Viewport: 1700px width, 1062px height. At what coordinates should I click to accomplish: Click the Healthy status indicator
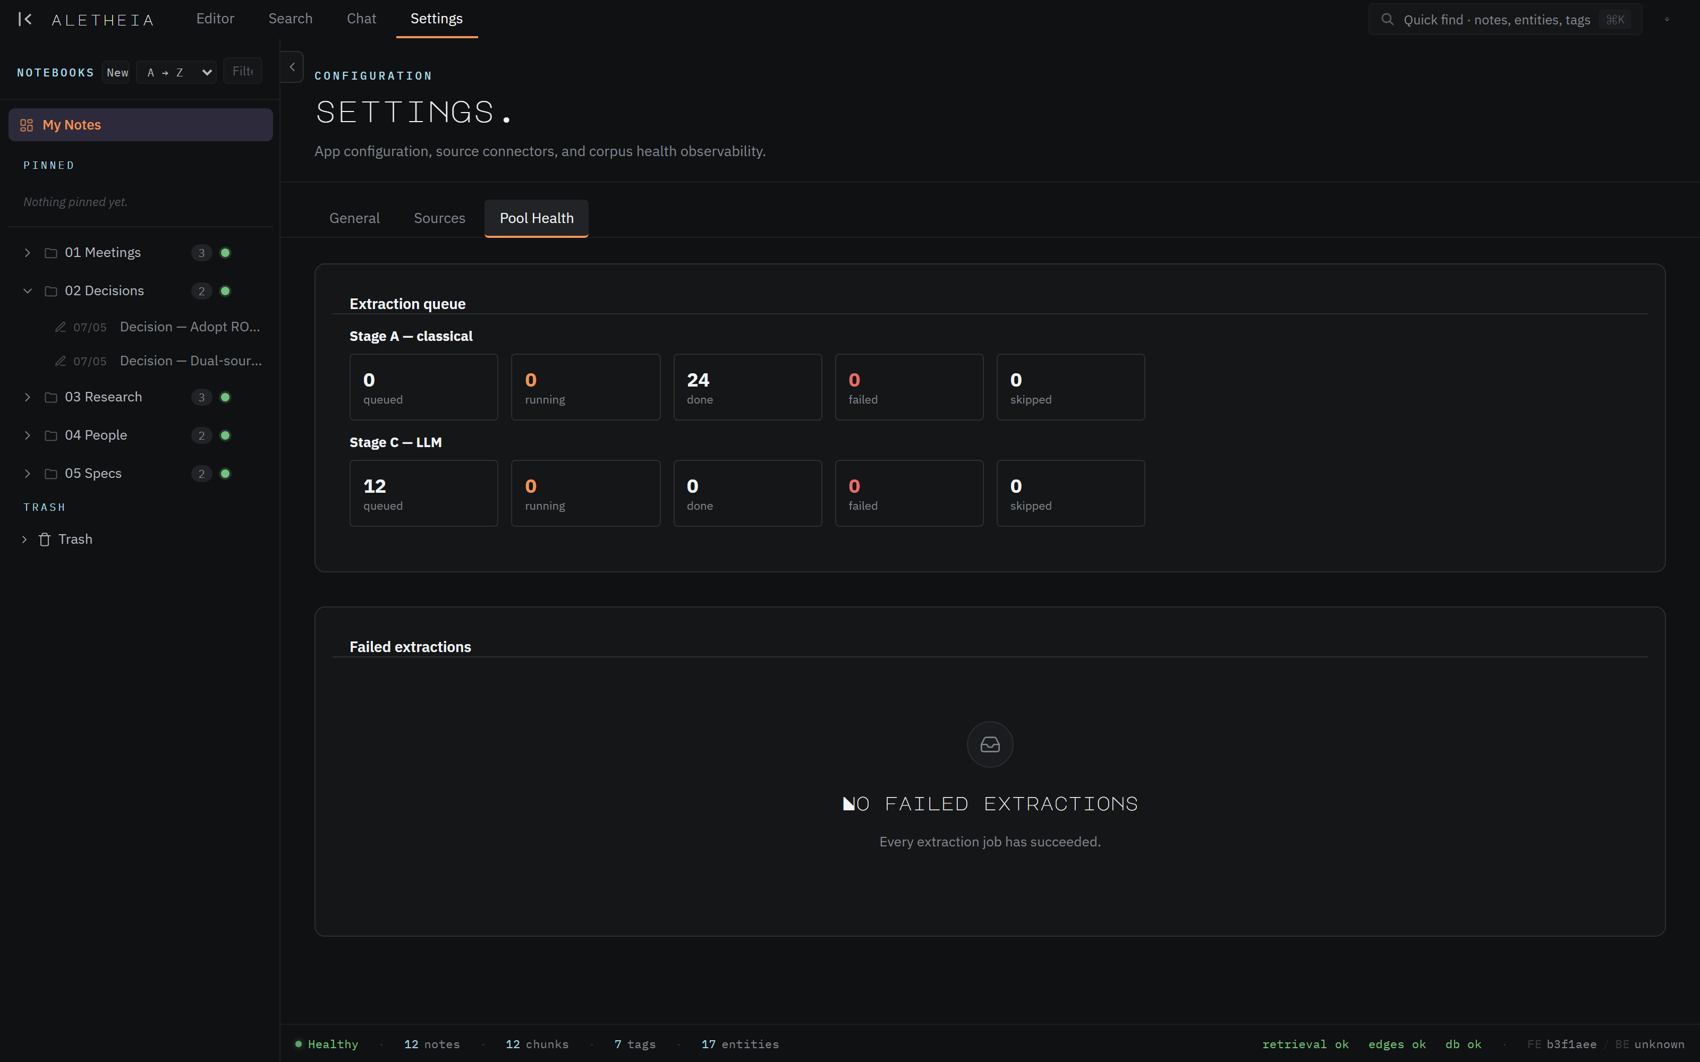click(327, 1044)
